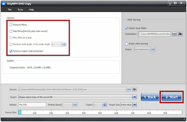Uncheck Remove region code protection

point(11,51)
